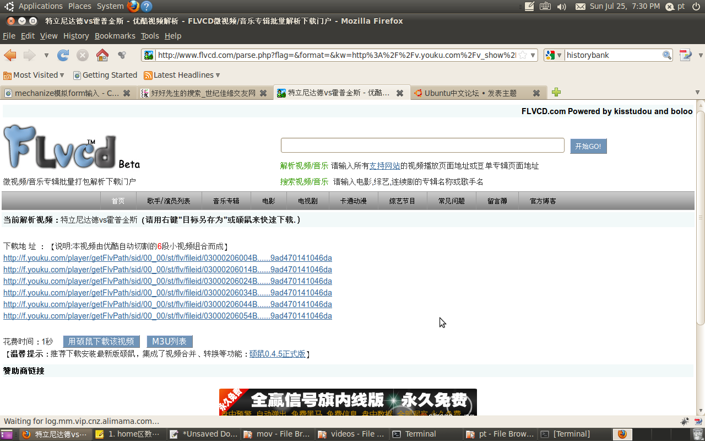Viewport: 705px width, 441px height.
Task: Click the M3U列表 button
Action: point(170,342)
